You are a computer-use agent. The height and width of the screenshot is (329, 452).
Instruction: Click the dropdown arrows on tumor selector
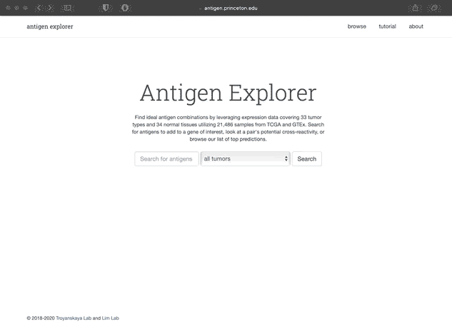click(x=286, y=159)
